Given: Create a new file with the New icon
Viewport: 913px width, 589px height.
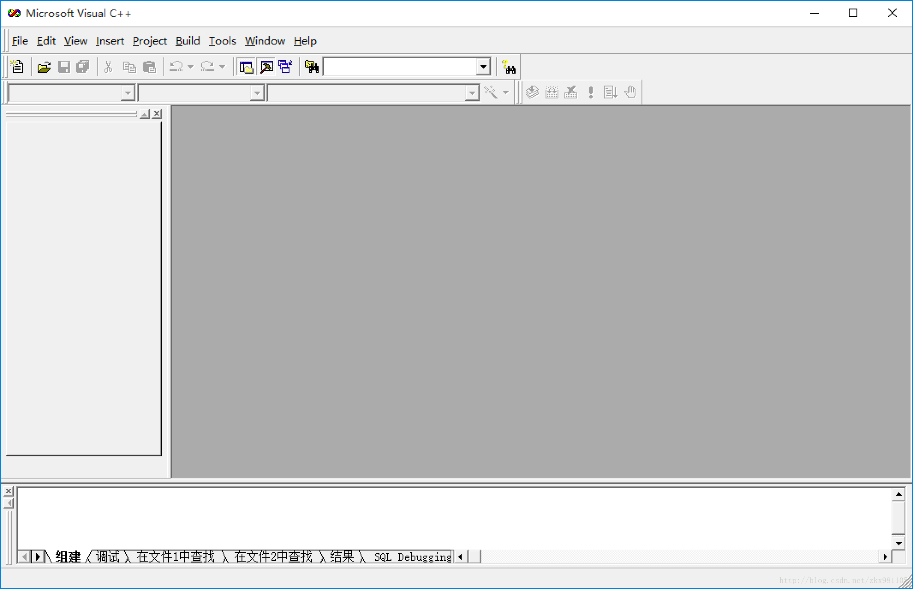Looking at the screenshot, I should 18,66.
